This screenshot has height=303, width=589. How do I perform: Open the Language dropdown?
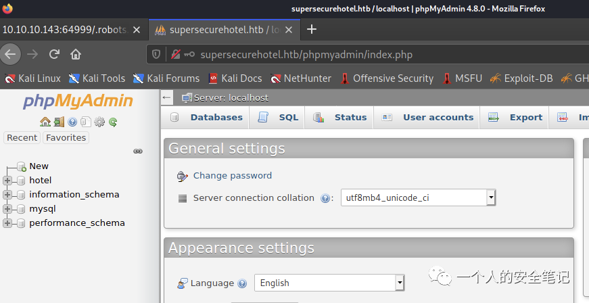[329, 283]
